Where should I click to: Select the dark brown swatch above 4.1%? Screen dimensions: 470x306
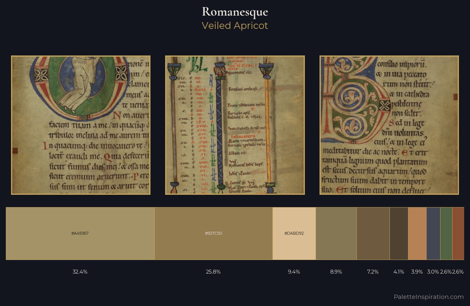click(399, 233)
